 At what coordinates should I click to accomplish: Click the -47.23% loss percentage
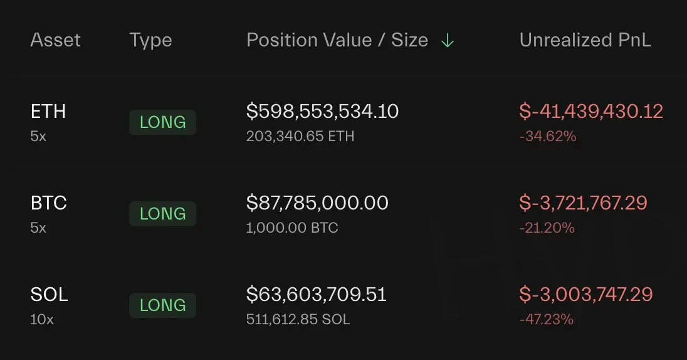[546, 319]
